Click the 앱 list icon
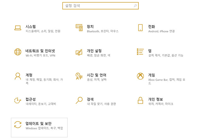The image size is (205, 140). (x=141, y=52)
